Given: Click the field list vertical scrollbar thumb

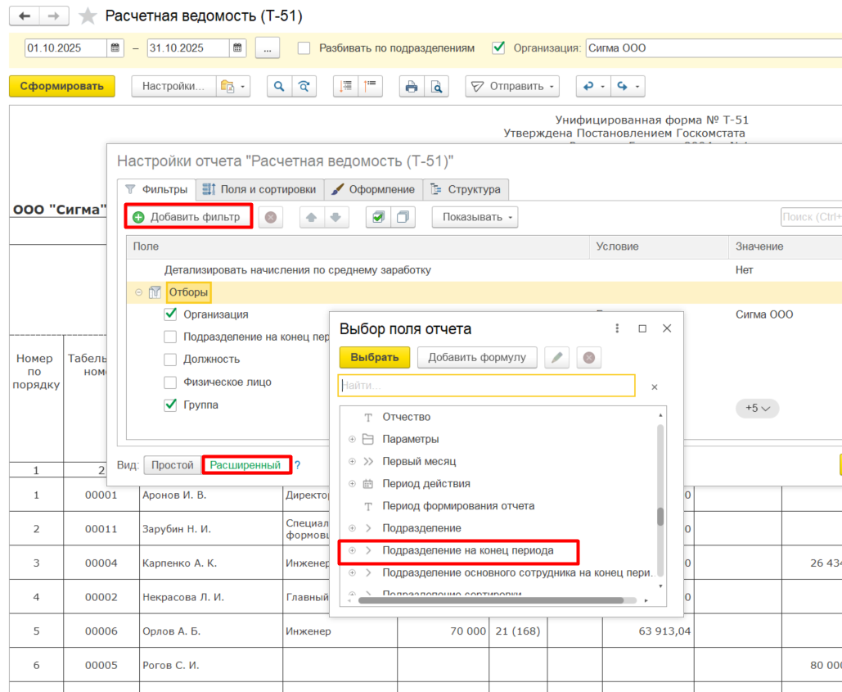Looking at the screenshot, I should (660, 516).
